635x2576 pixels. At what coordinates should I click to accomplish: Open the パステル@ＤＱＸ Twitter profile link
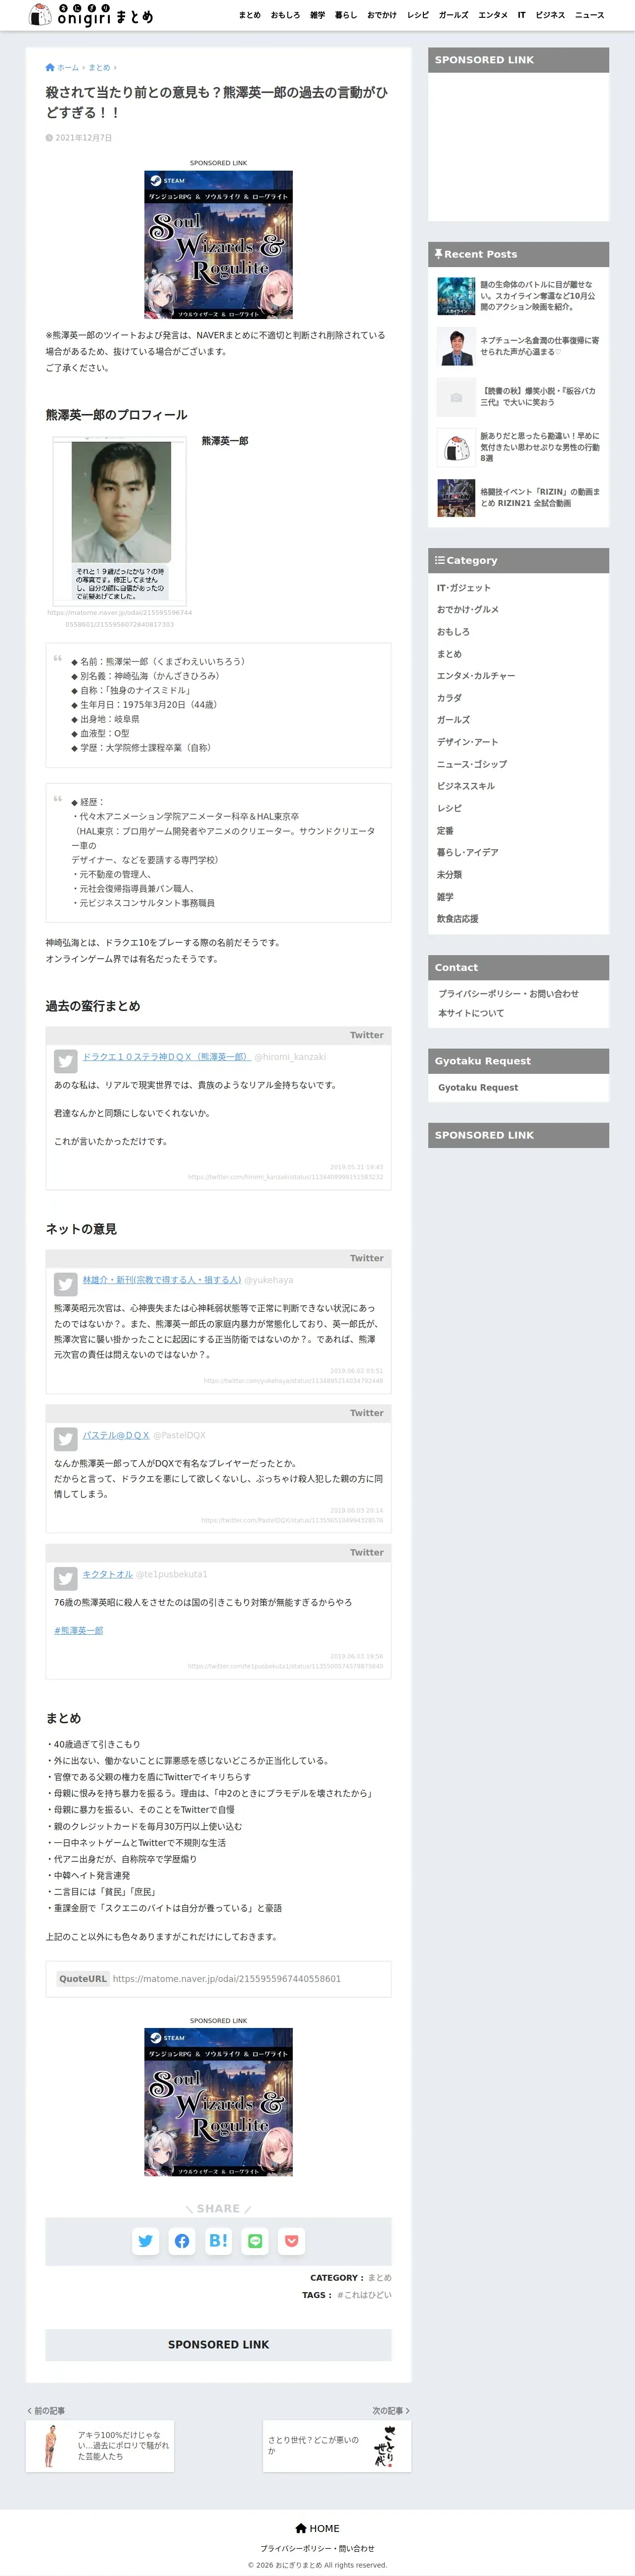click(x=116, y=1434)
